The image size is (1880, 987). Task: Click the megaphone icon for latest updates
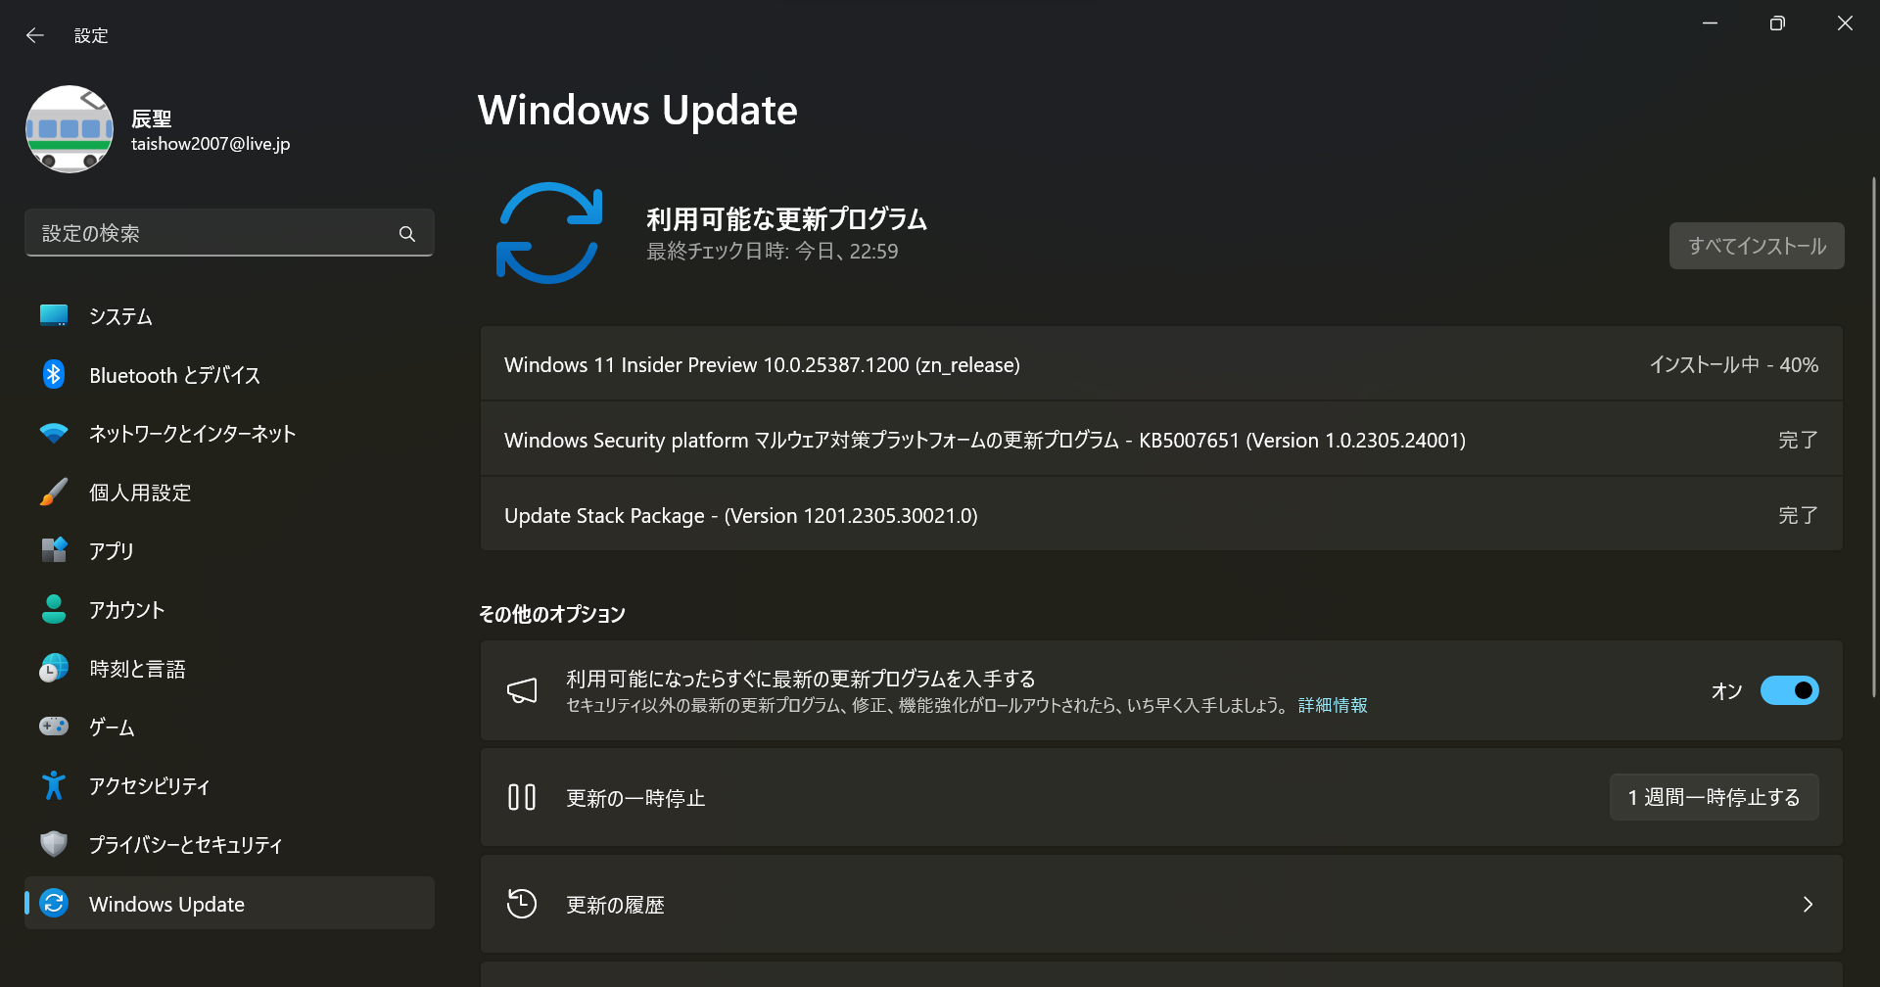click(x=522, y=691)
